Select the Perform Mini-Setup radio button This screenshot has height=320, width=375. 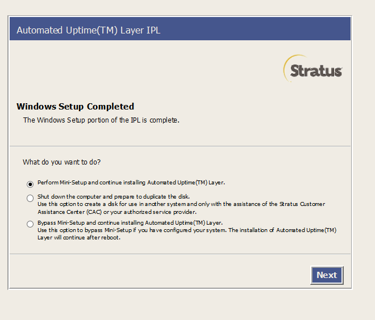[x=30, y=184]
